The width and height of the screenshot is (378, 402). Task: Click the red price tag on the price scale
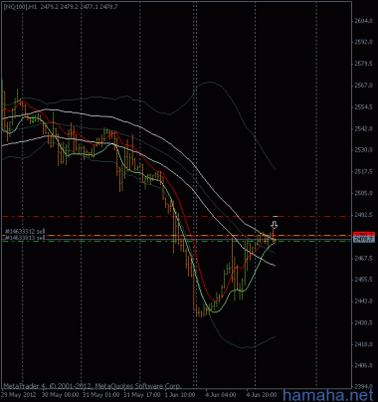[364, 234]
